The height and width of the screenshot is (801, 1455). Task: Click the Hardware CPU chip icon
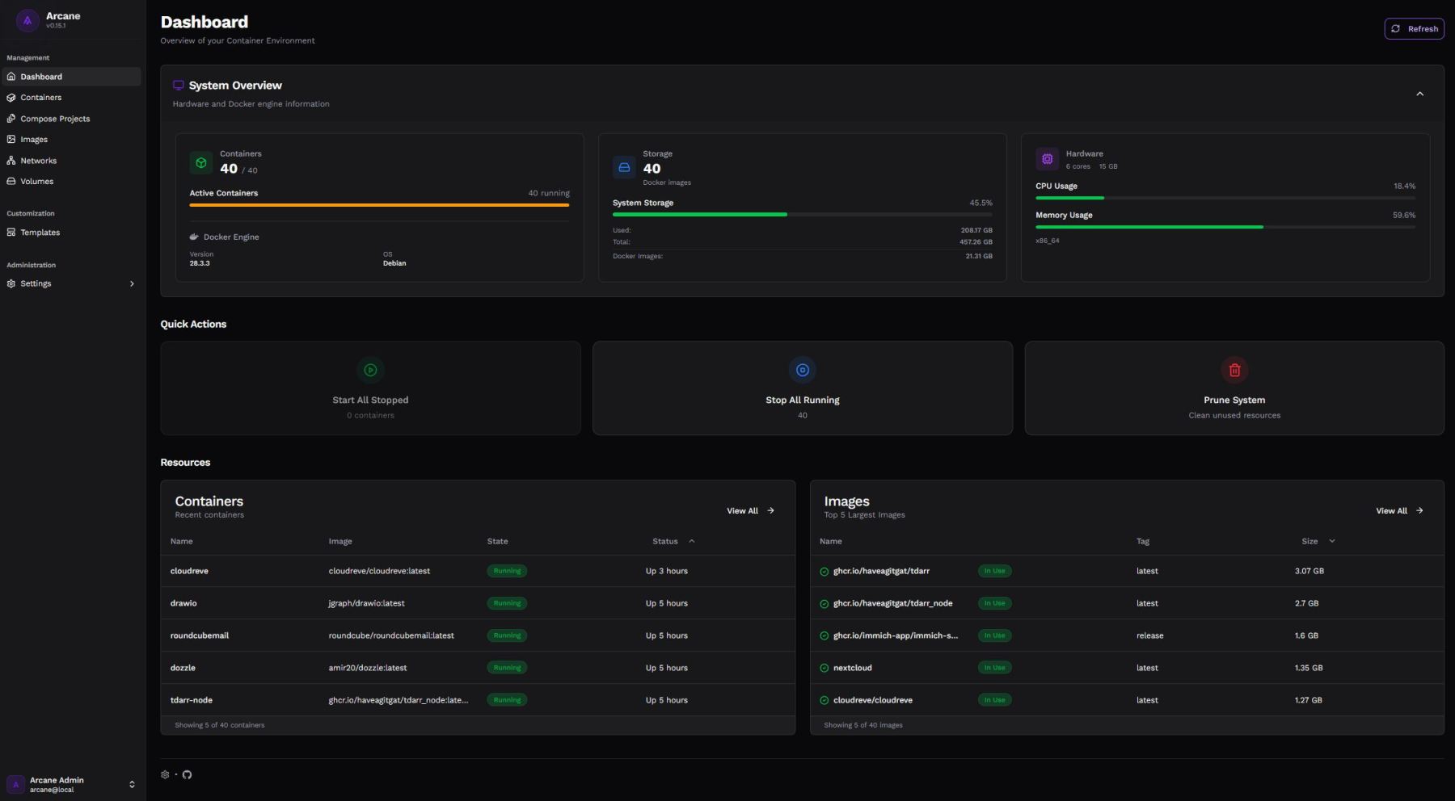pos(1047,159)
